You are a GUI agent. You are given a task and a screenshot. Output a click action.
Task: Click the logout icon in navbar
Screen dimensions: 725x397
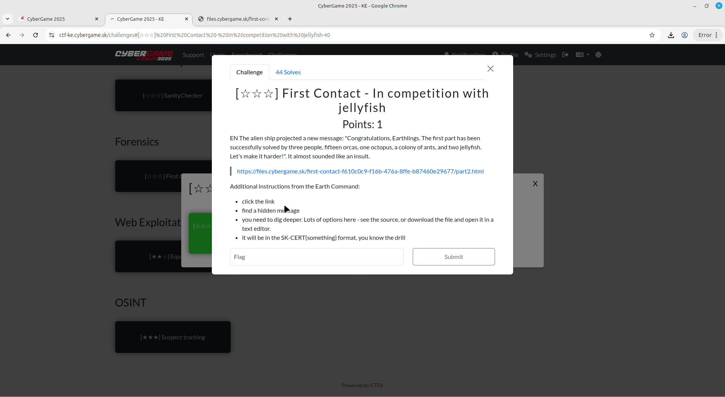coord(565,55)
